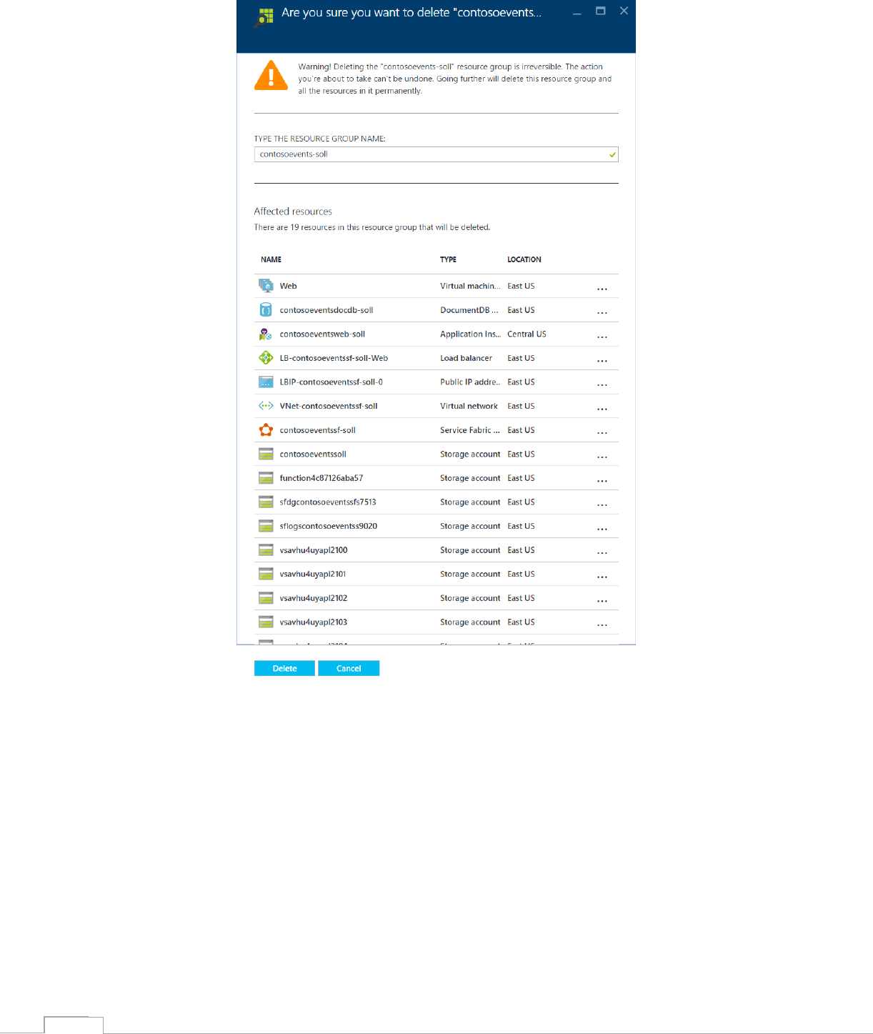Select the LBIP-contosoeventssf-soll-0 resource name
This screenshot has height=1034, width=873.
click(x=331, y=382)
